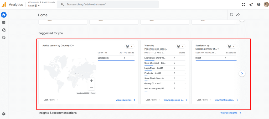
Task: Open the AI sparkle assistant icon
Action: (251, 5)
